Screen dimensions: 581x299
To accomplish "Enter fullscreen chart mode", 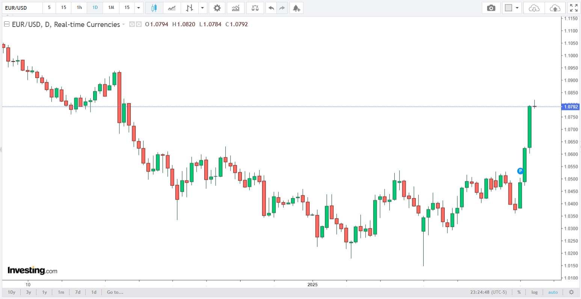I will (573, 8).
